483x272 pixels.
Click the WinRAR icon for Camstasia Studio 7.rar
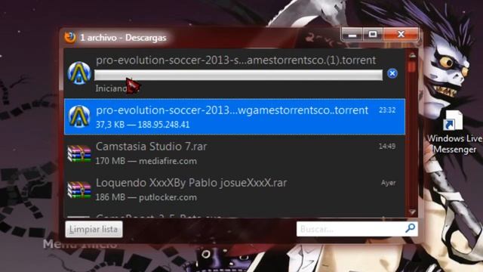coord(79,153)
